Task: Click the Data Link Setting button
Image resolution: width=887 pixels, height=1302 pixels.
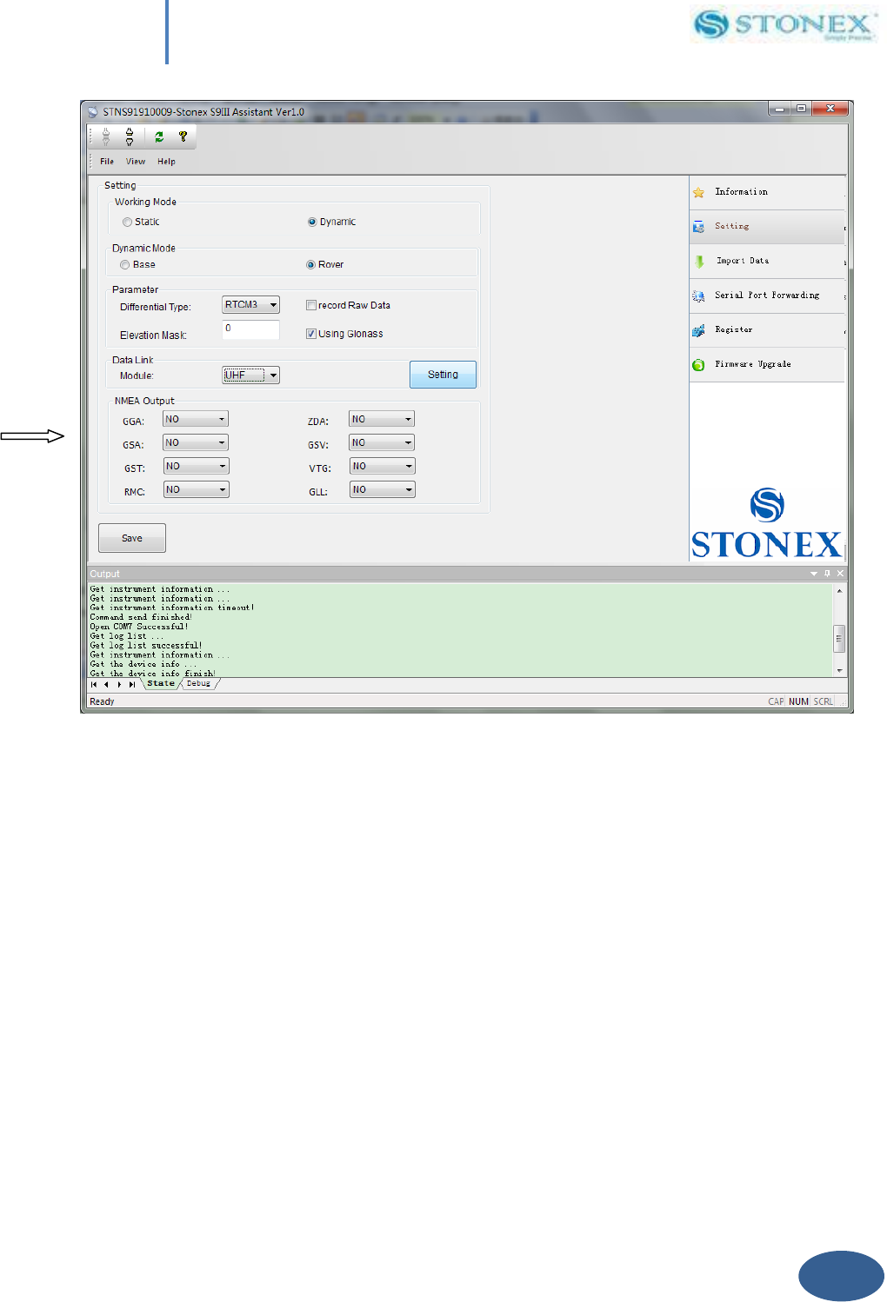Action: 443,375
